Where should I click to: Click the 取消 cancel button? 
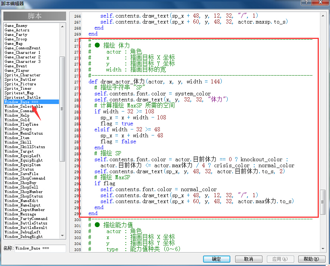tap(249, 259)
